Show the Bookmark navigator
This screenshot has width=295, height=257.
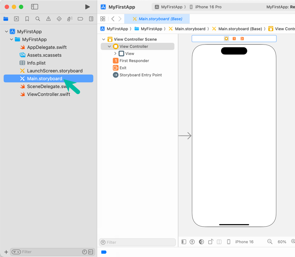[x=27, y=19]
